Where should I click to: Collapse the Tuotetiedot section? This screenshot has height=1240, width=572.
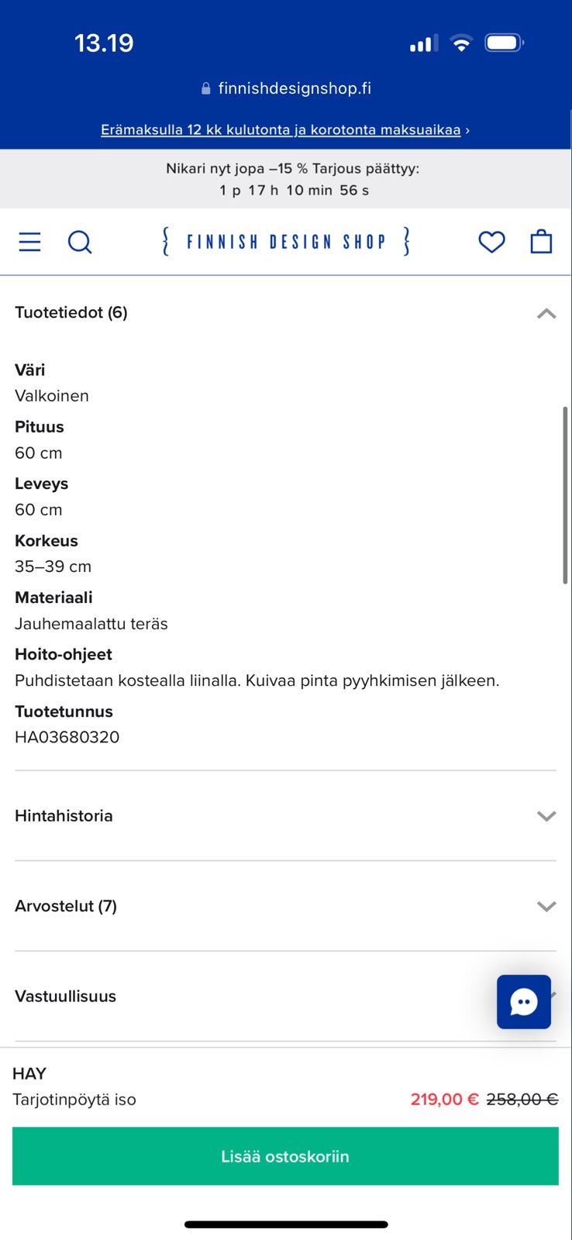pos(548,313)
